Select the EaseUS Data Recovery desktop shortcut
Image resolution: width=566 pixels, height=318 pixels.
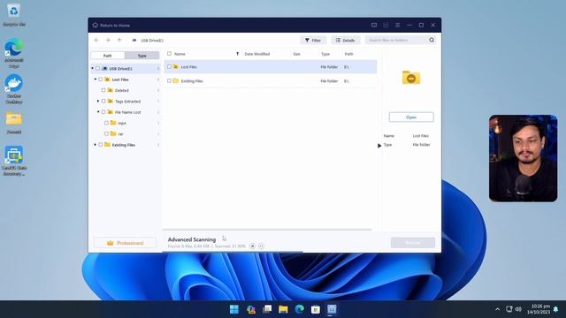click(x=14, y=161)
